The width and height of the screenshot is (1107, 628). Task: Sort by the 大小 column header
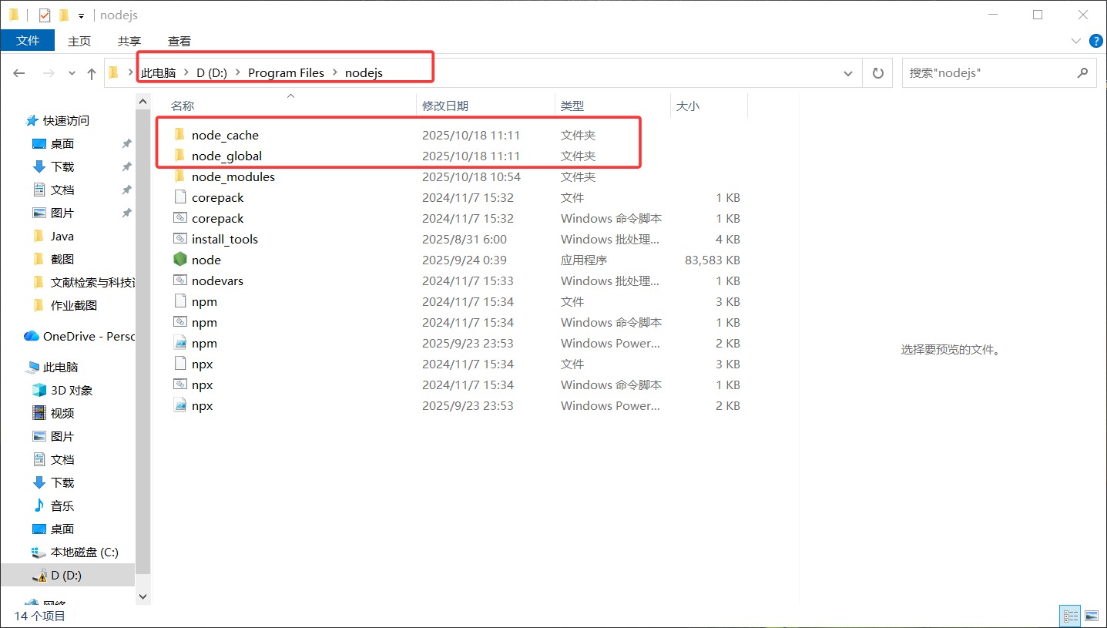point(688,106)
